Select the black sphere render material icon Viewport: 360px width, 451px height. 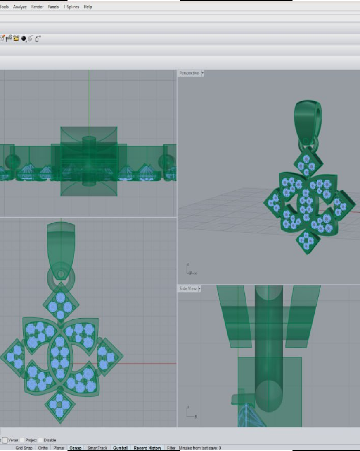pos(24,38)
